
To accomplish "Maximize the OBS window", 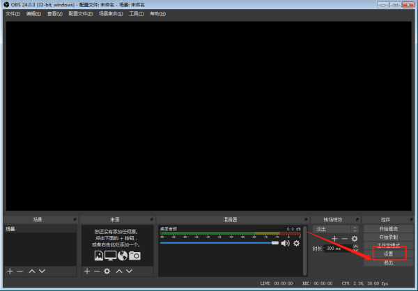I will (396, 5).
